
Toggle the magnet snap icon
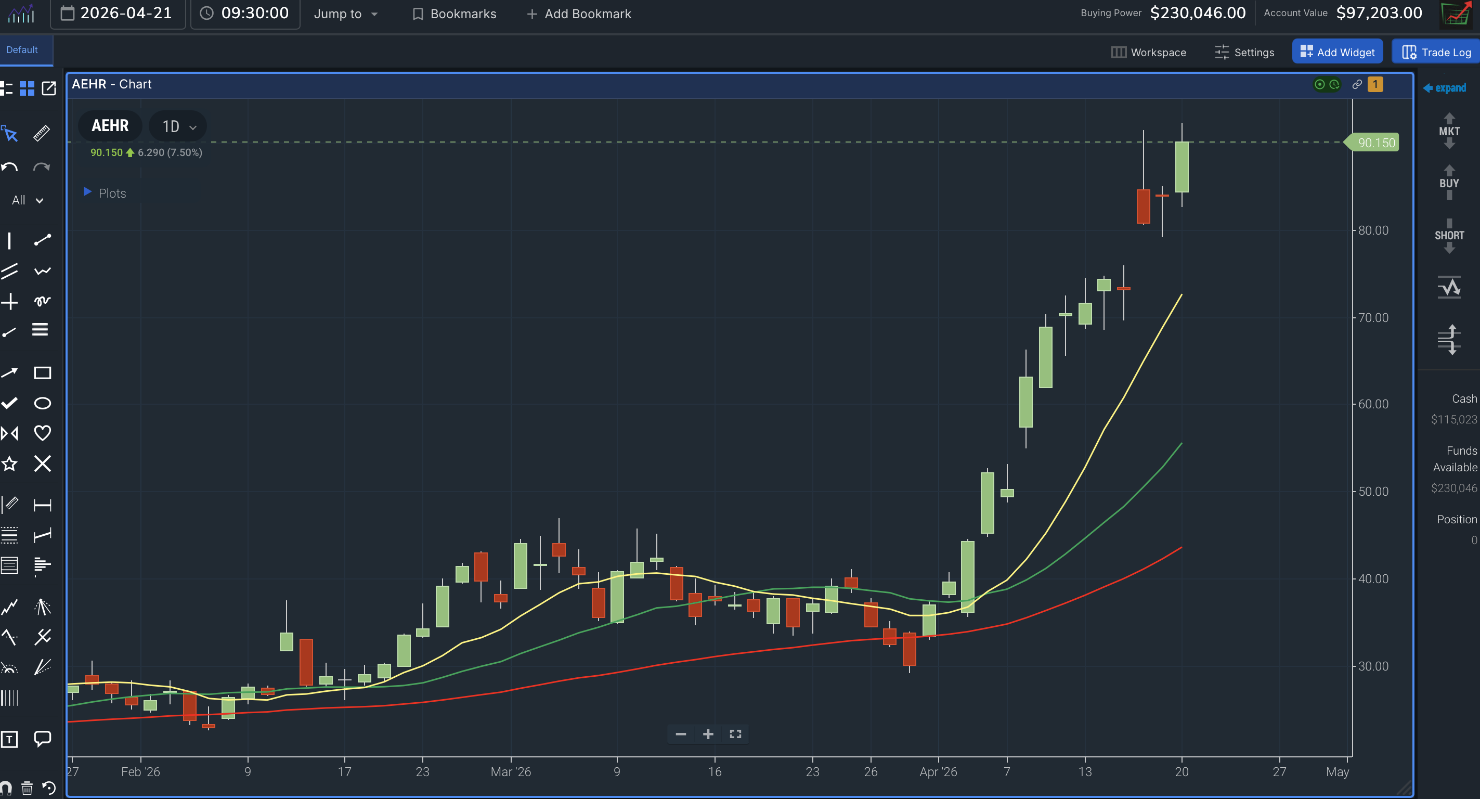(6, 788)
